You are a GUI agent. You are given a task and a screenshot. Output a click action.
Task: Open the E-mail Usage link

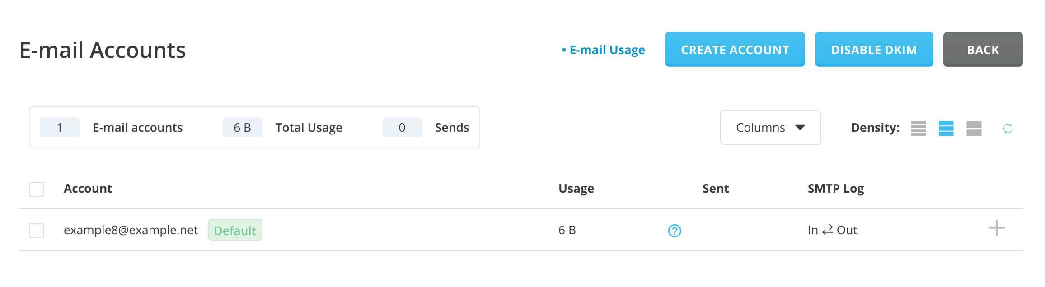pos(607,50)
